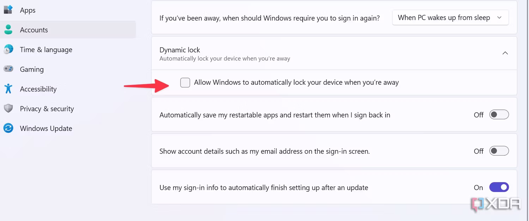Select the Privacy & security shield icon

[x=8, y=108]
